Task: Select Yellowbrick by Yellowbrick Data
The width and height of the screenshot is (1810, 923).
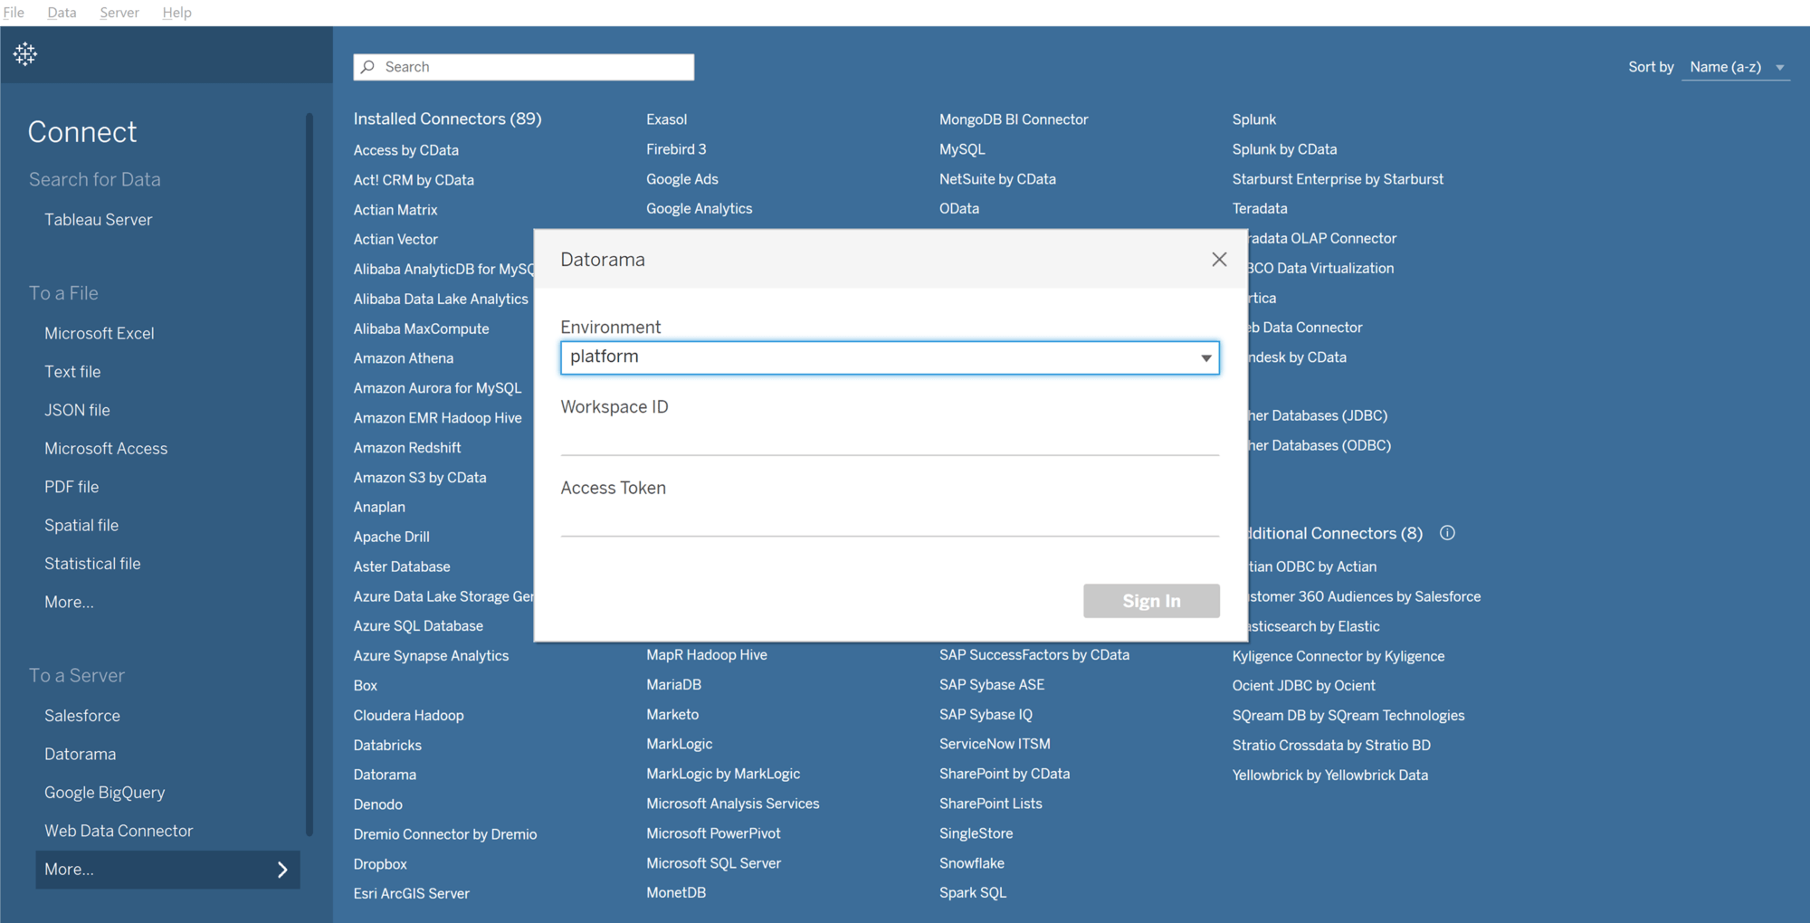Action: (x=1330, y=776)
